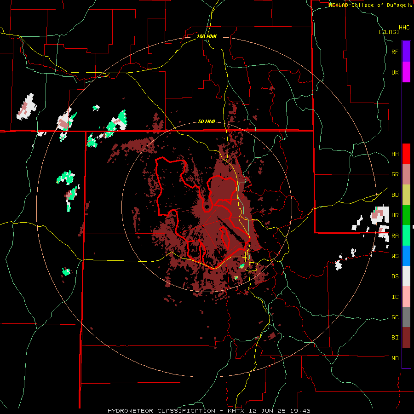The width and height of the screenshot is (414, 414).
Task: Select the IC pink legend swatch
Action: (x=406, y=297)
